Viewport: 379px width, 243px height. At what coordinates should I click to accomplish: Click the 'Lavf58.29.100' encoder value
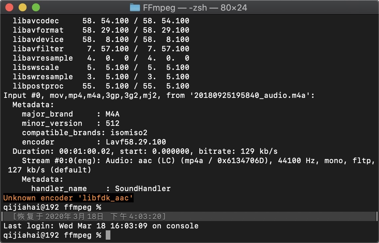(136, 142)
